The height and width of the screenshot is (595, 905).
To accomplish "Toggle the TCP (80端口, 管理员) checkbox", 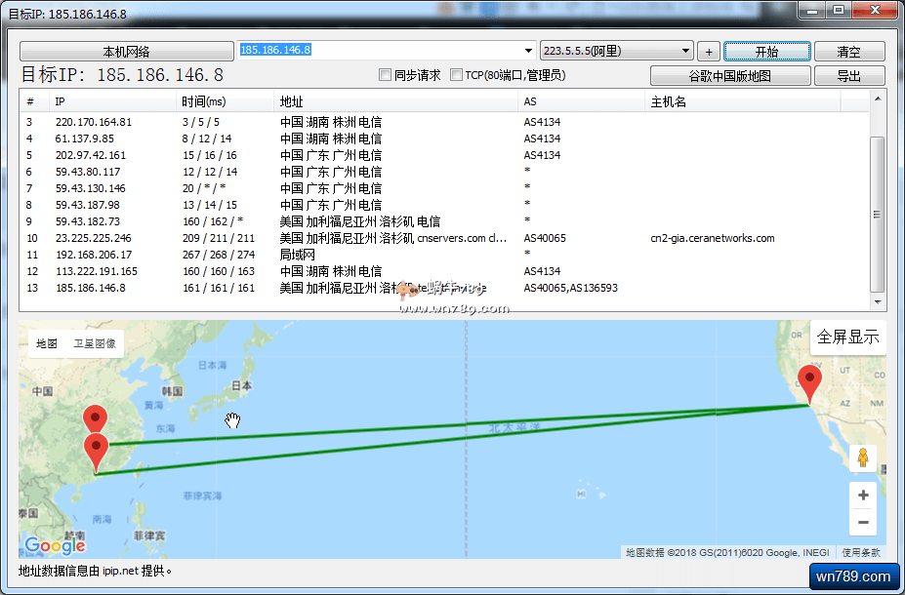I will pyautogui.click(x=456, y=75).
